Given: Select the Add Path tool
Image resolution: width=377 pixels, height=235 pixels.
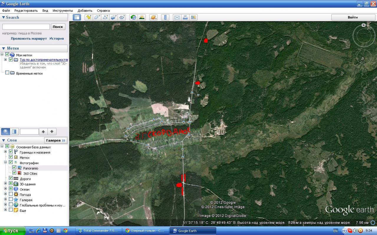Looking at the screenshot, I should (105, 17).
